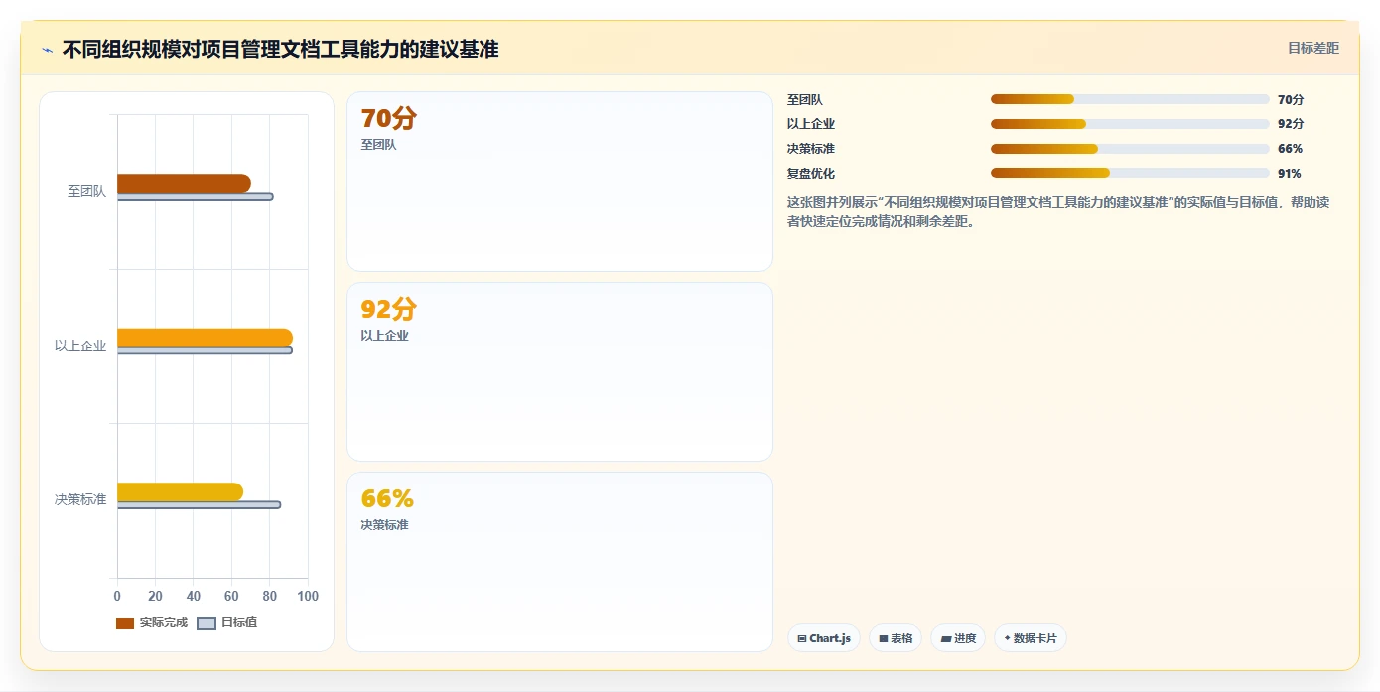Click the grey 目标值 legend swatch

(207, 623)
